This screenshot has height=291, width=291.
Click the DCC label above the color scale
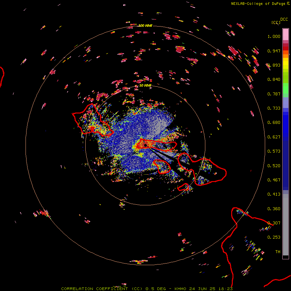click(x=284, y=19)
